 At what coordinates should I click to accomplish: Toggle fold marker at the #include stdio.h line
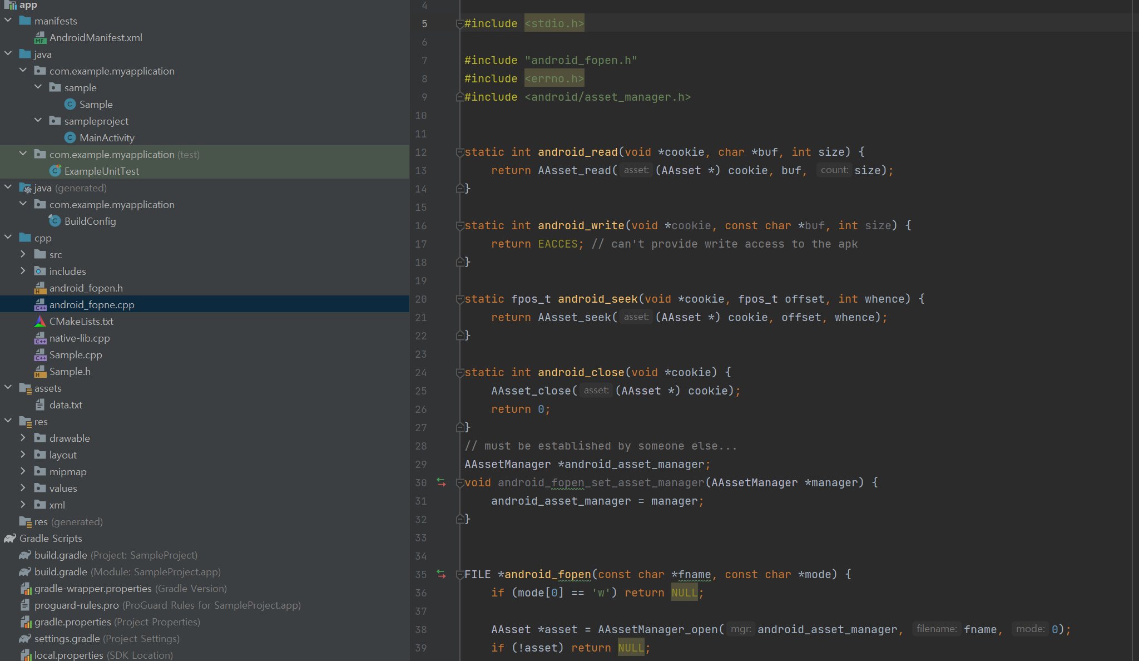(460, 23)
